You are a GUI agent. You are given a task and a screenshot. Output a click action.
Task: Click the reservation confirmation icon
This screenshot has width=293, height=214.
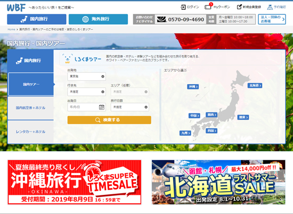pyautogui.click(x=270, y=7)
